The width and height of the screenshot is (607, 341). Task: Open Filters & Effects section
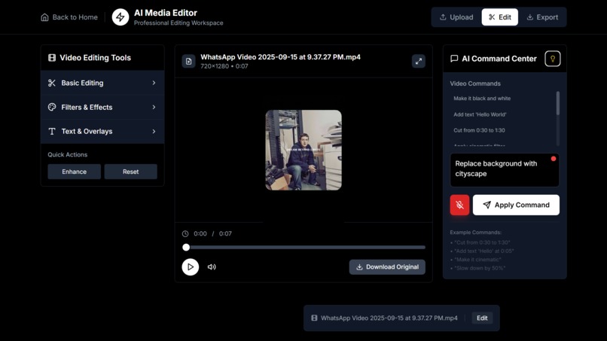[102, 107]
